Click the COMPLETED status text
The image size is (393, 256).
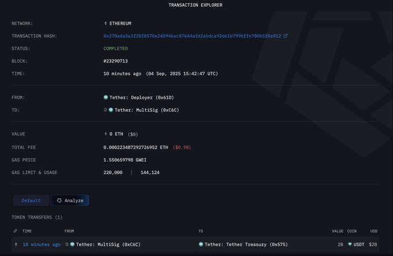(x=116, y=49)
